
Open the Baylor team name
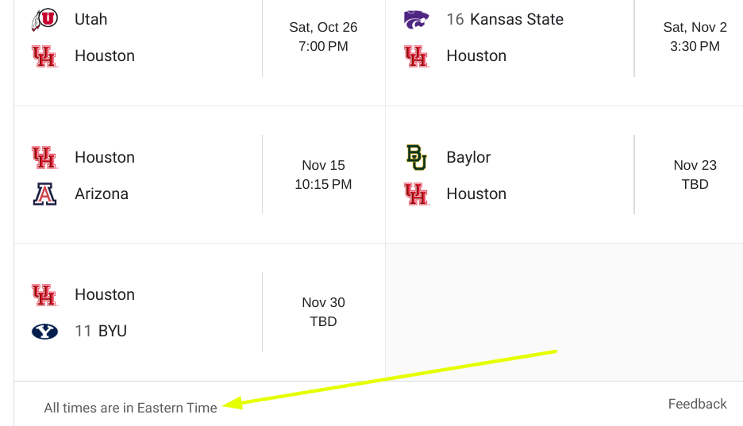(468, 157)
